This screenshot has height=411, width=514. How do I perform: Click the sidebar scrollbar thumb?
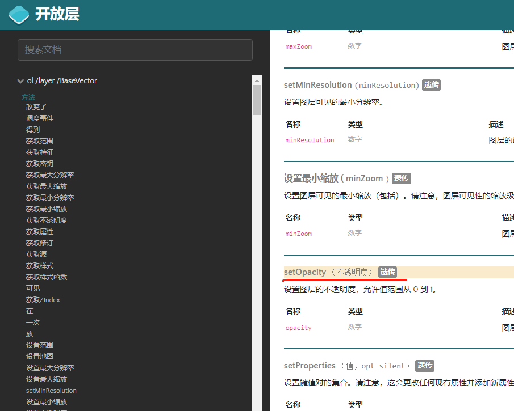click(x=257, y=100)
